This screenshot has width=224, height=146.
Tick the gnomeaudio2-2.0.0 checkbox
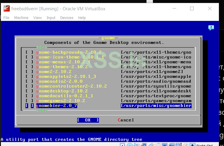29,81
